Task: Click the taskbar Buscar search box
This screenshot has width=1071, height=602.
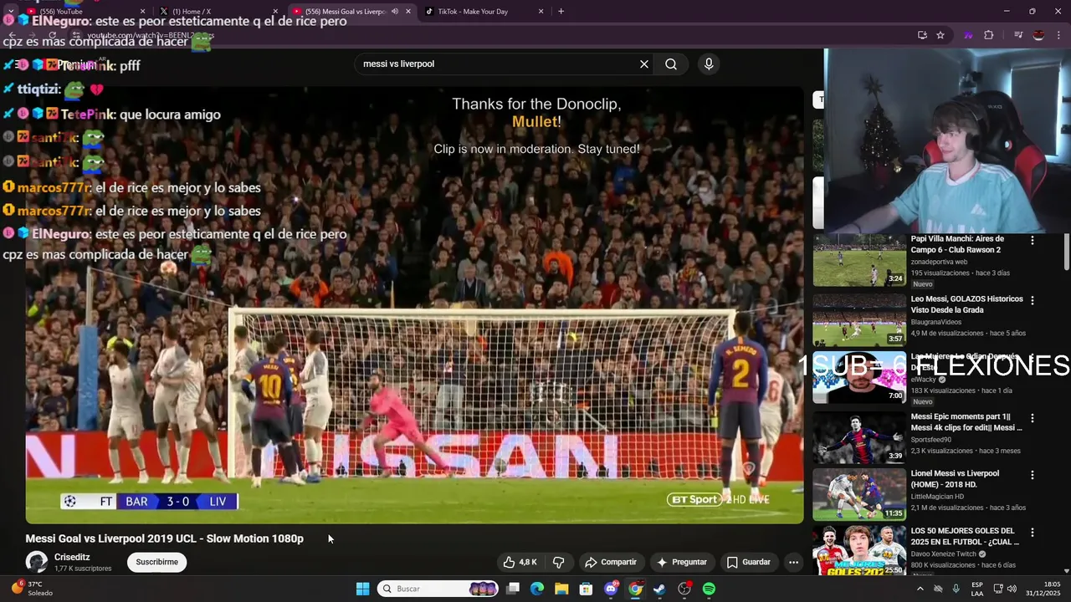Action: tap(438, 589)
